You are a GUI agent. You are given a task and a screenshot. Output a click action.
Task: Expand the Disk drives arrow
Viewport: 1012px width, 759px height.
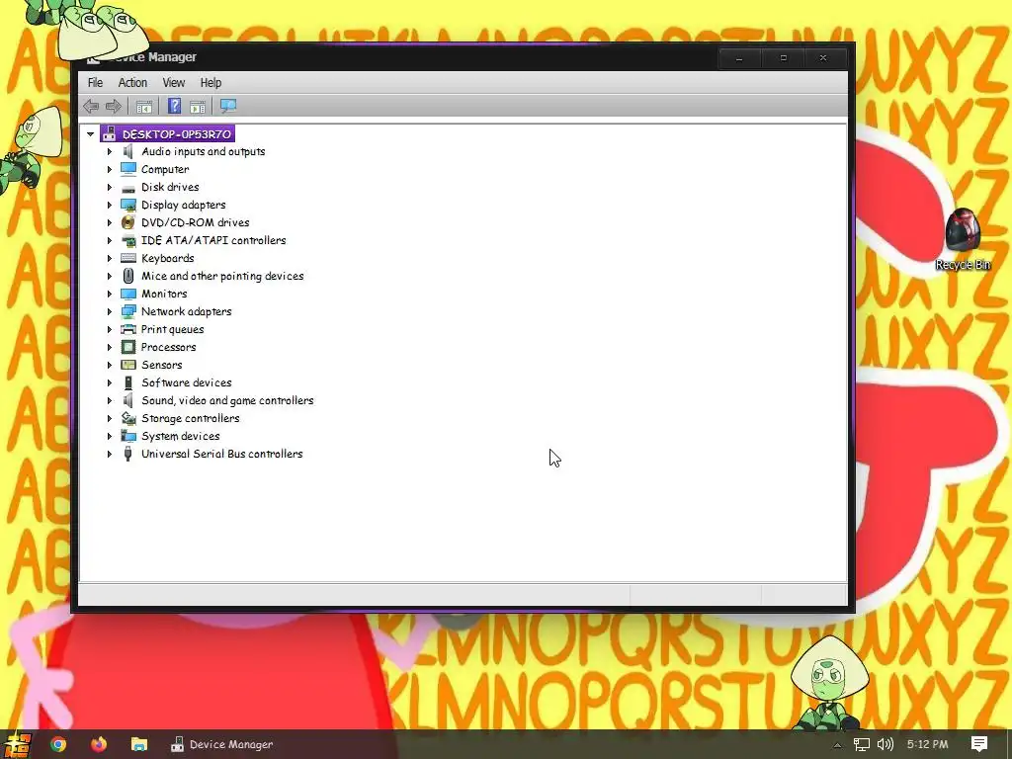109,187
